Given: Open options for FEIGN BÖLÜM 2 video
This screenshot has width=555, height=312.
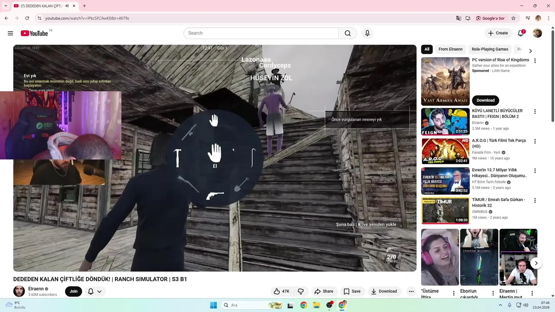Looking at the screenshot, I should (535, 111).
